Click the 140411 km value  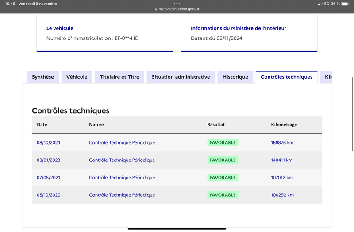282,160
